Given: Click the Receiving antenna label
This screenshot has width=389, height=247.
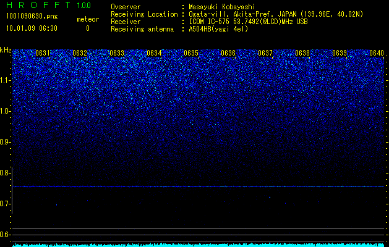Looking at the screenshot, I should tap(142, 29).
